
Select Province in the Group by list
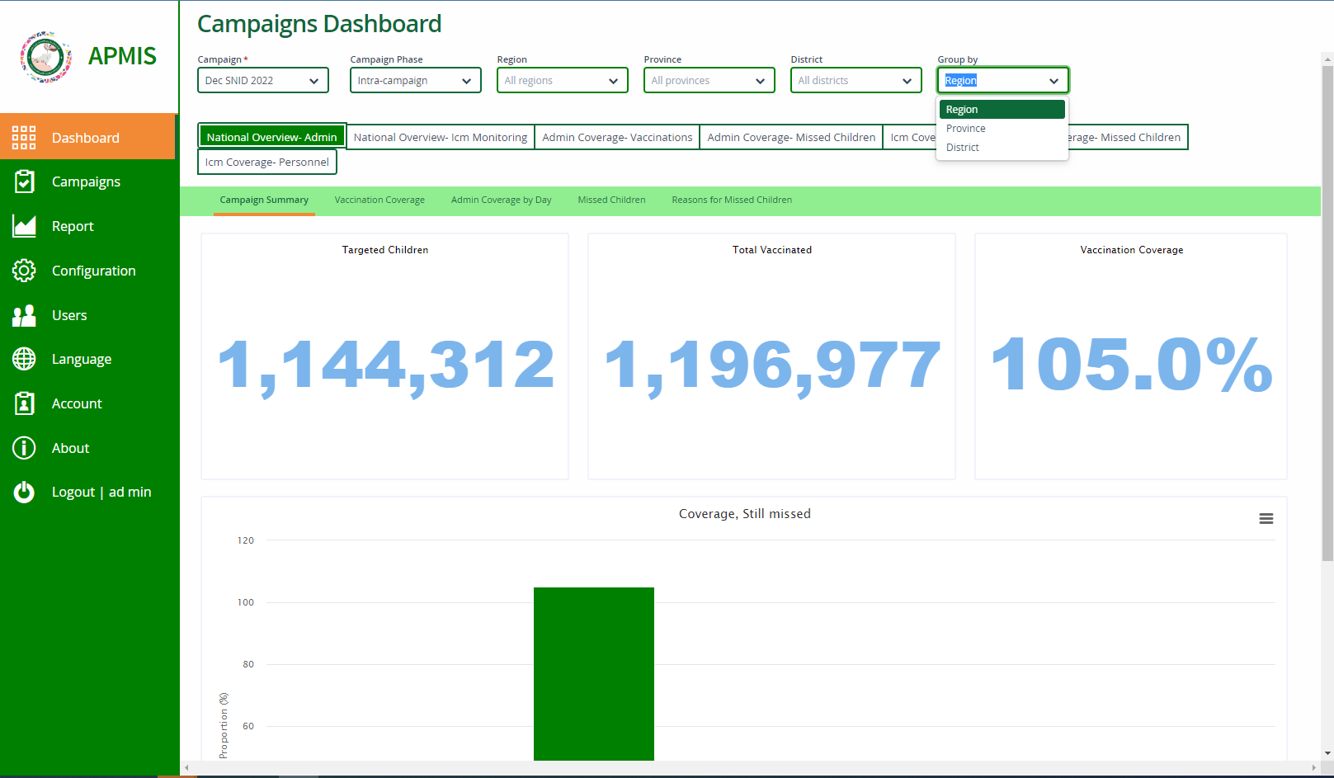coord(965,128)
